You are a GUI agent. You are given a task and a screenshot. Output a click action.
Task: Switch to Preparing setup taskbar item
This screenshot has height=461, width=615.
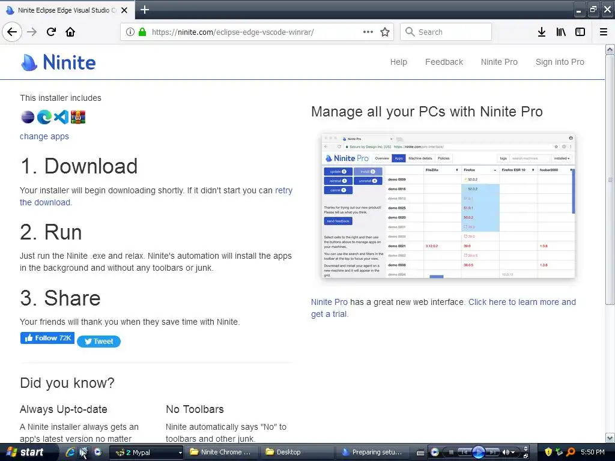(x=372, y=452)
